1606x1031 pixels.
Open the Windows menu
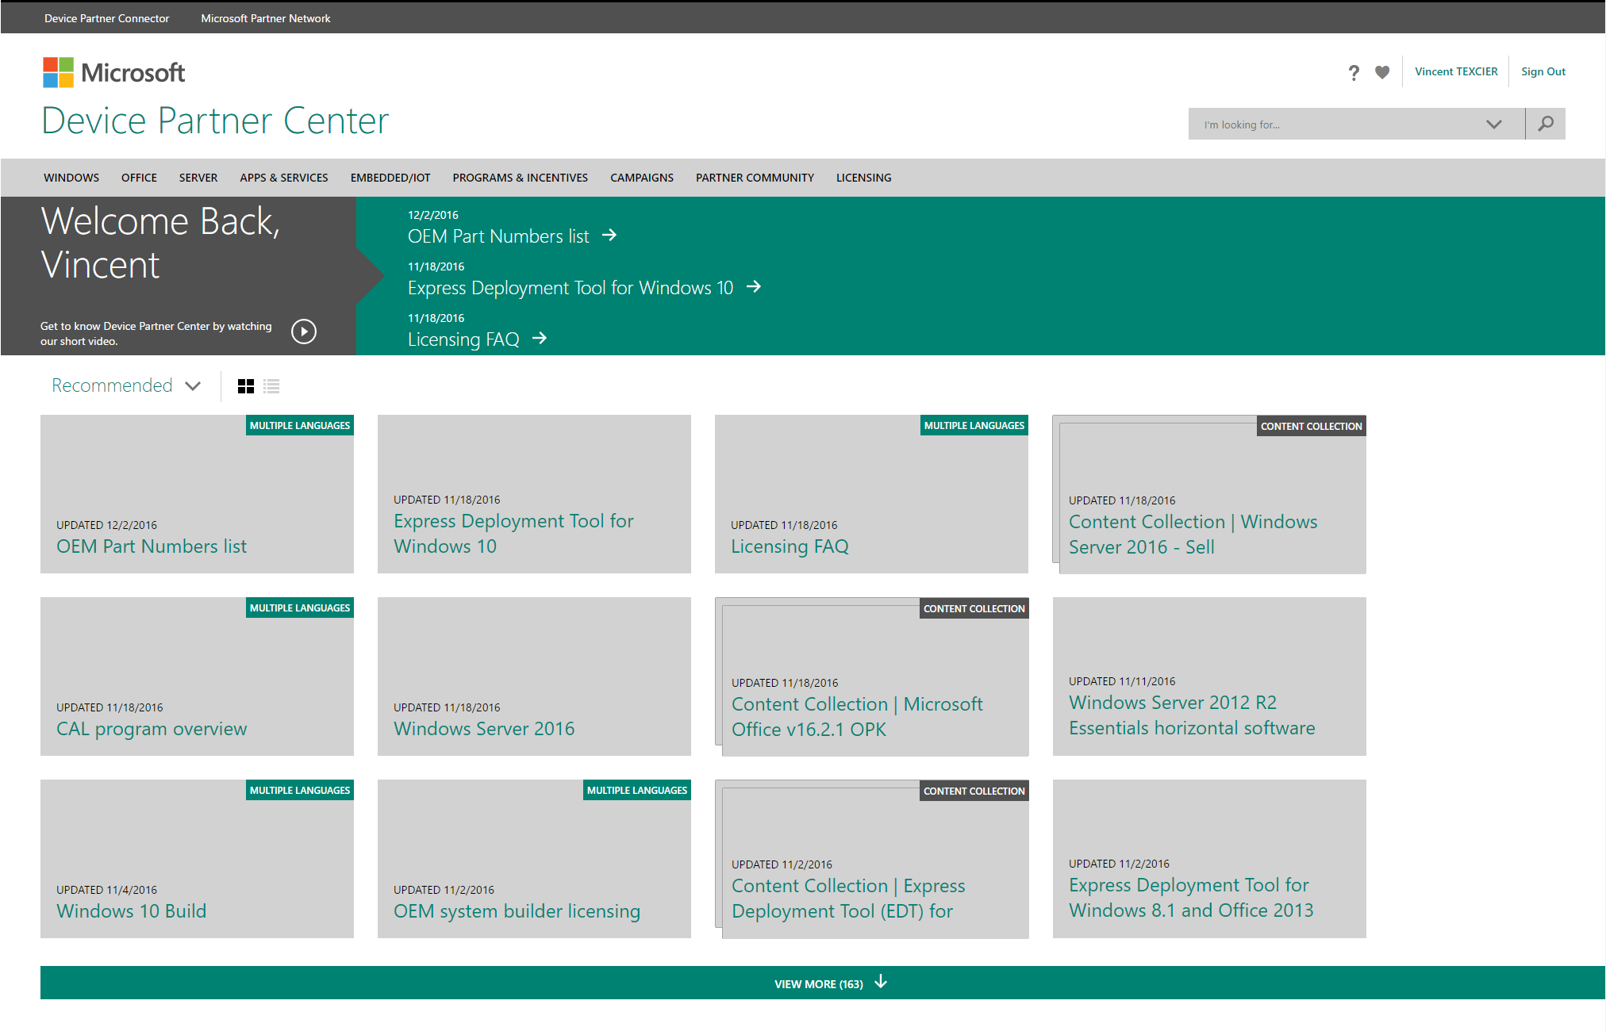pyautogui.click(x=71, y=178)
